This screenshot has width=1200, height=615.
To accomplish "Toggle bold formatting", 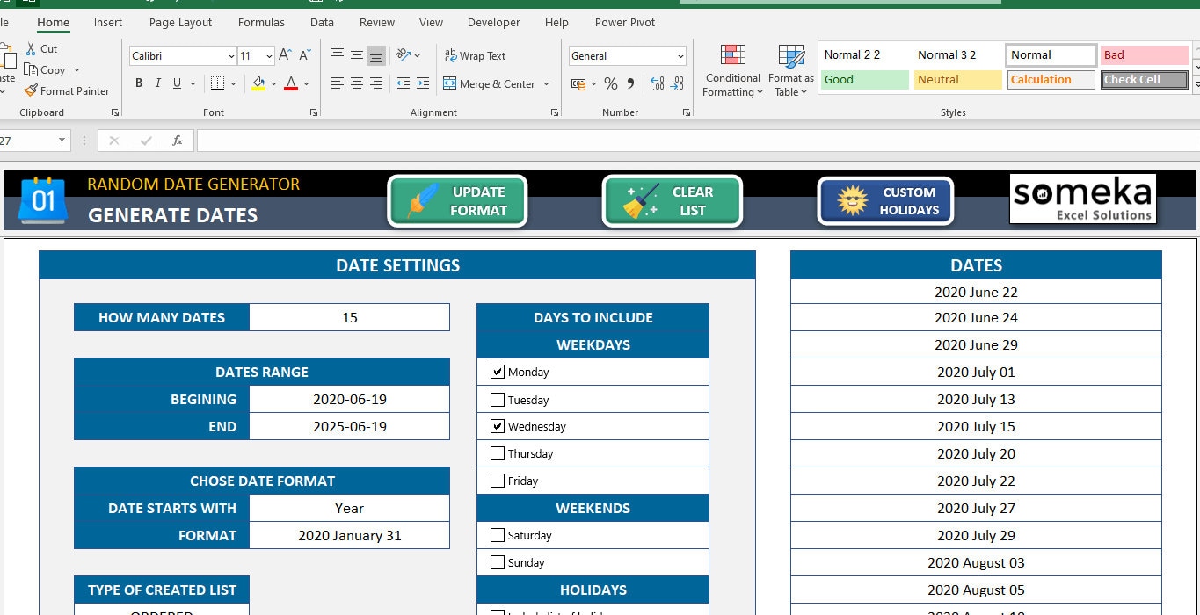I will [x=138, y=83].
